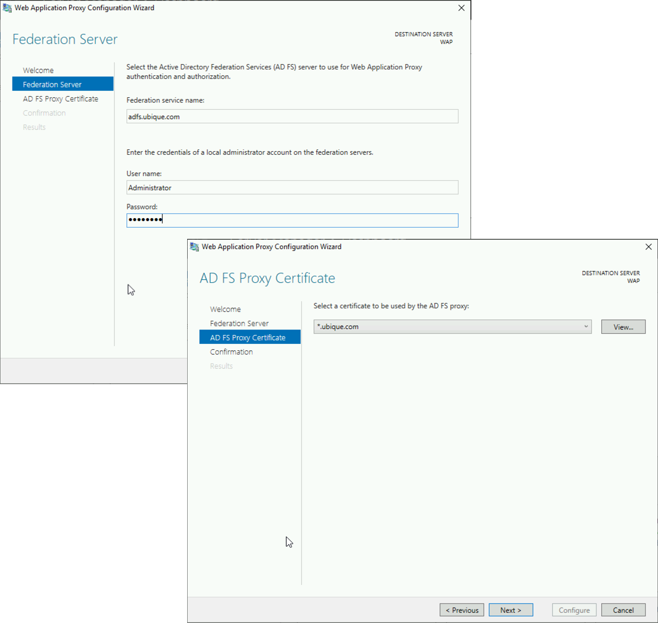Viewport: 658px width, 623px height.
Task: Click 'Select the Active Directory Federation Services' description
Action: tap(274, 72)
